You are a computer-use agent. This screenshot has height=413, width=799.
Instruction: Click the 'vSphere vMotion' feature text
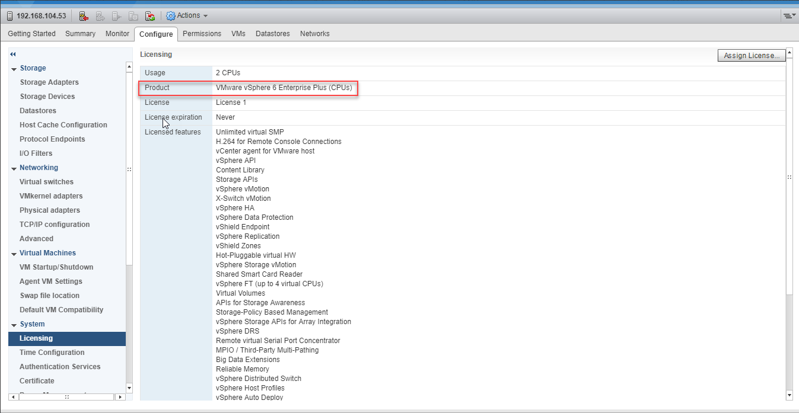click(x=242, y=189)
